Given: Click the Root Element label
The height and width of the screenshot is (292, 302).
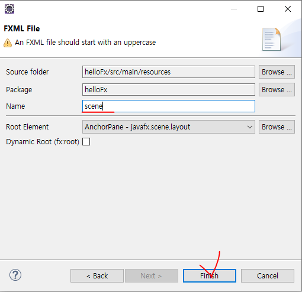Looking at the screenshot, I should tap(27, 127).
